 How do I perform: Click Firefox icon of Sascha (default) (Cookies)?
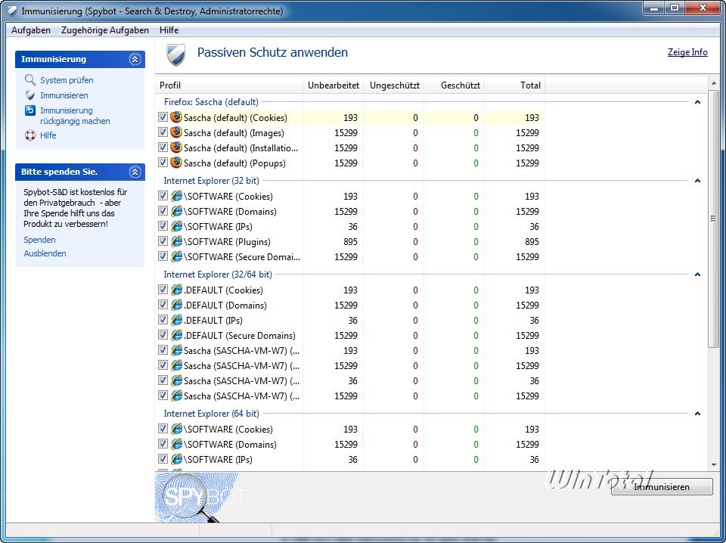coord(176,117)
